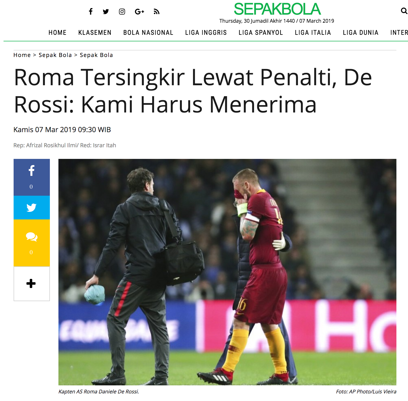Screen dimensions: 408x401
Task: Open the Facebook icon in header
Action: 91,11
